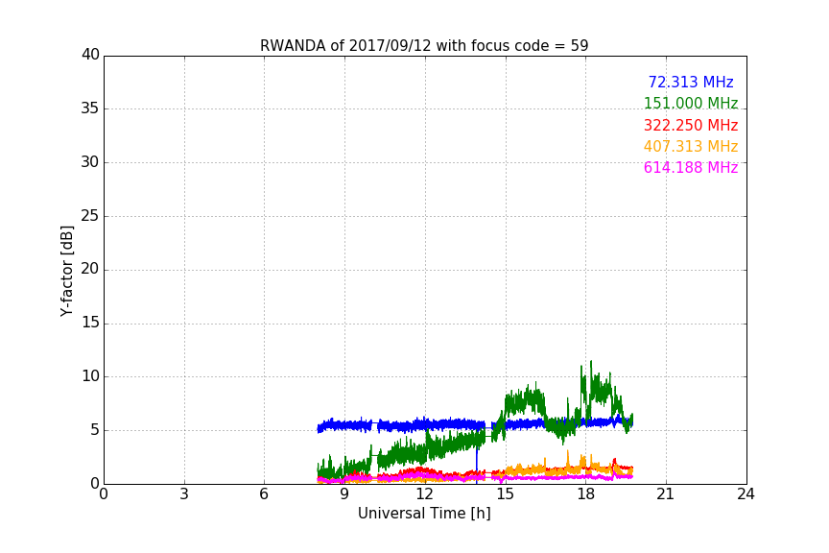Click the x-axis tick label '3'
This screenshot has height=553, width=829.
coord(184,494)
